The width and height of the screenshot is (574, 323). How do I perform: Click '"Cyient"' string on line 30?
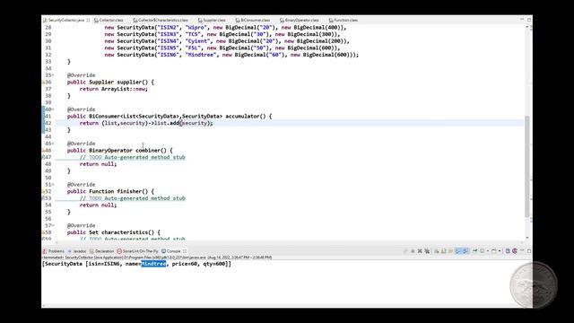(x=198, y=41)
